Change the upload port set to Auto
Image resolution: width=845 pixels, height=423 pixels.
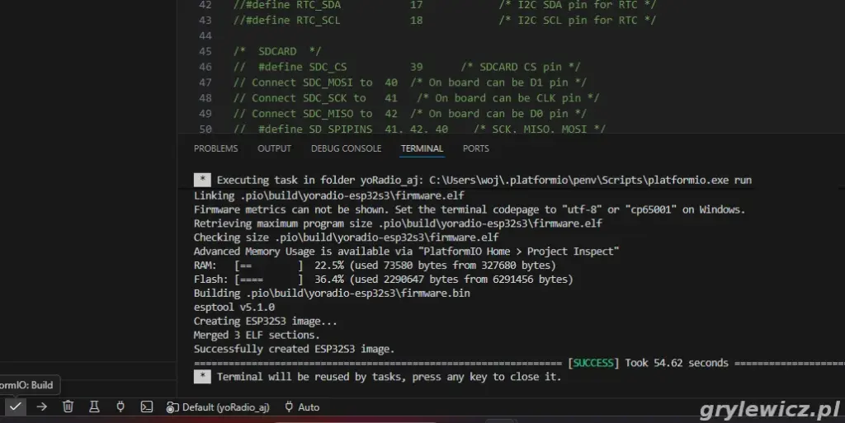302,407
